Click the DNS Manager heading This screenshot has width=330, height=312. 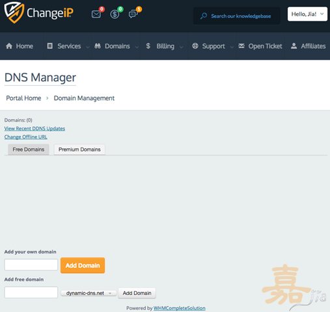(x=40, y=77)
